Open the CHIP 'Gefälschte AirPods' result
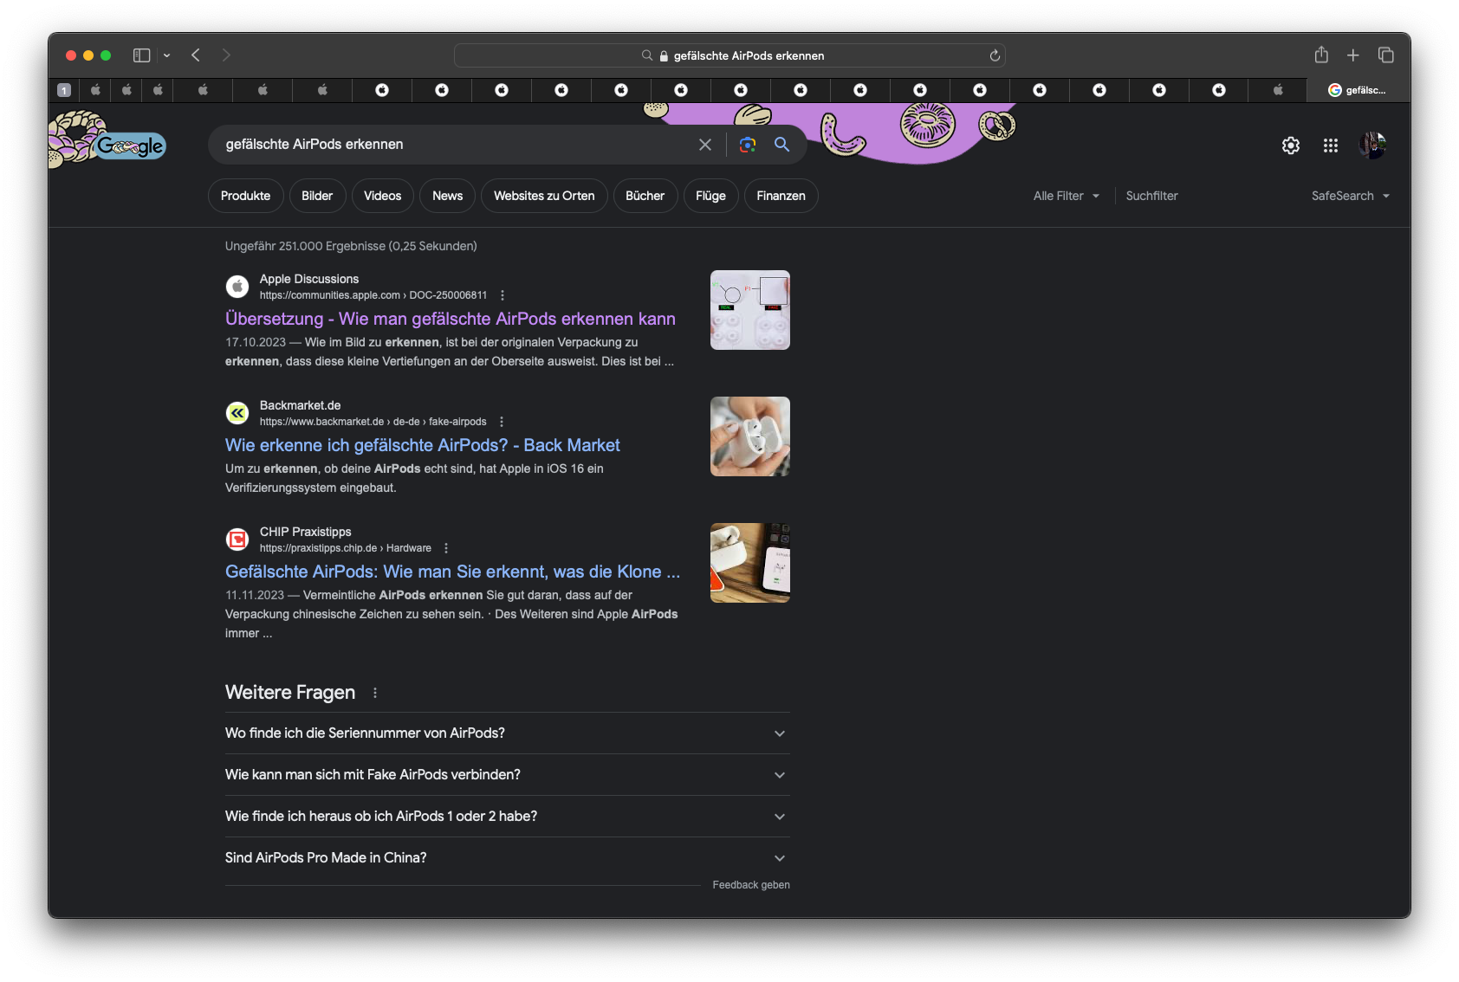Viewport: 1459px width, 982px height. pyautogui.click(x=452, y=572)
